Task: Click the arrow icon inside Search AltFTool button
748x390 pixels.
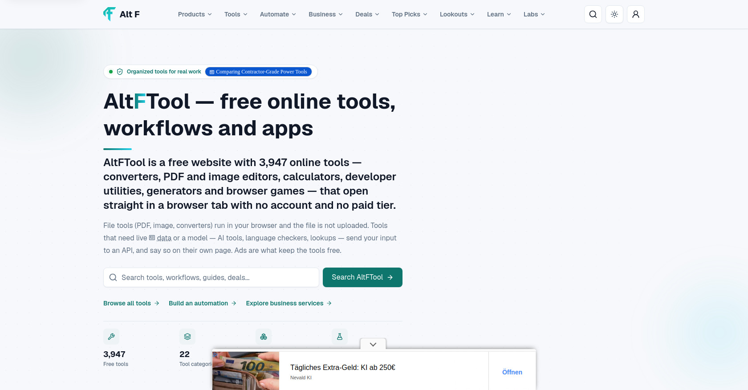Action: click(390, 277)
